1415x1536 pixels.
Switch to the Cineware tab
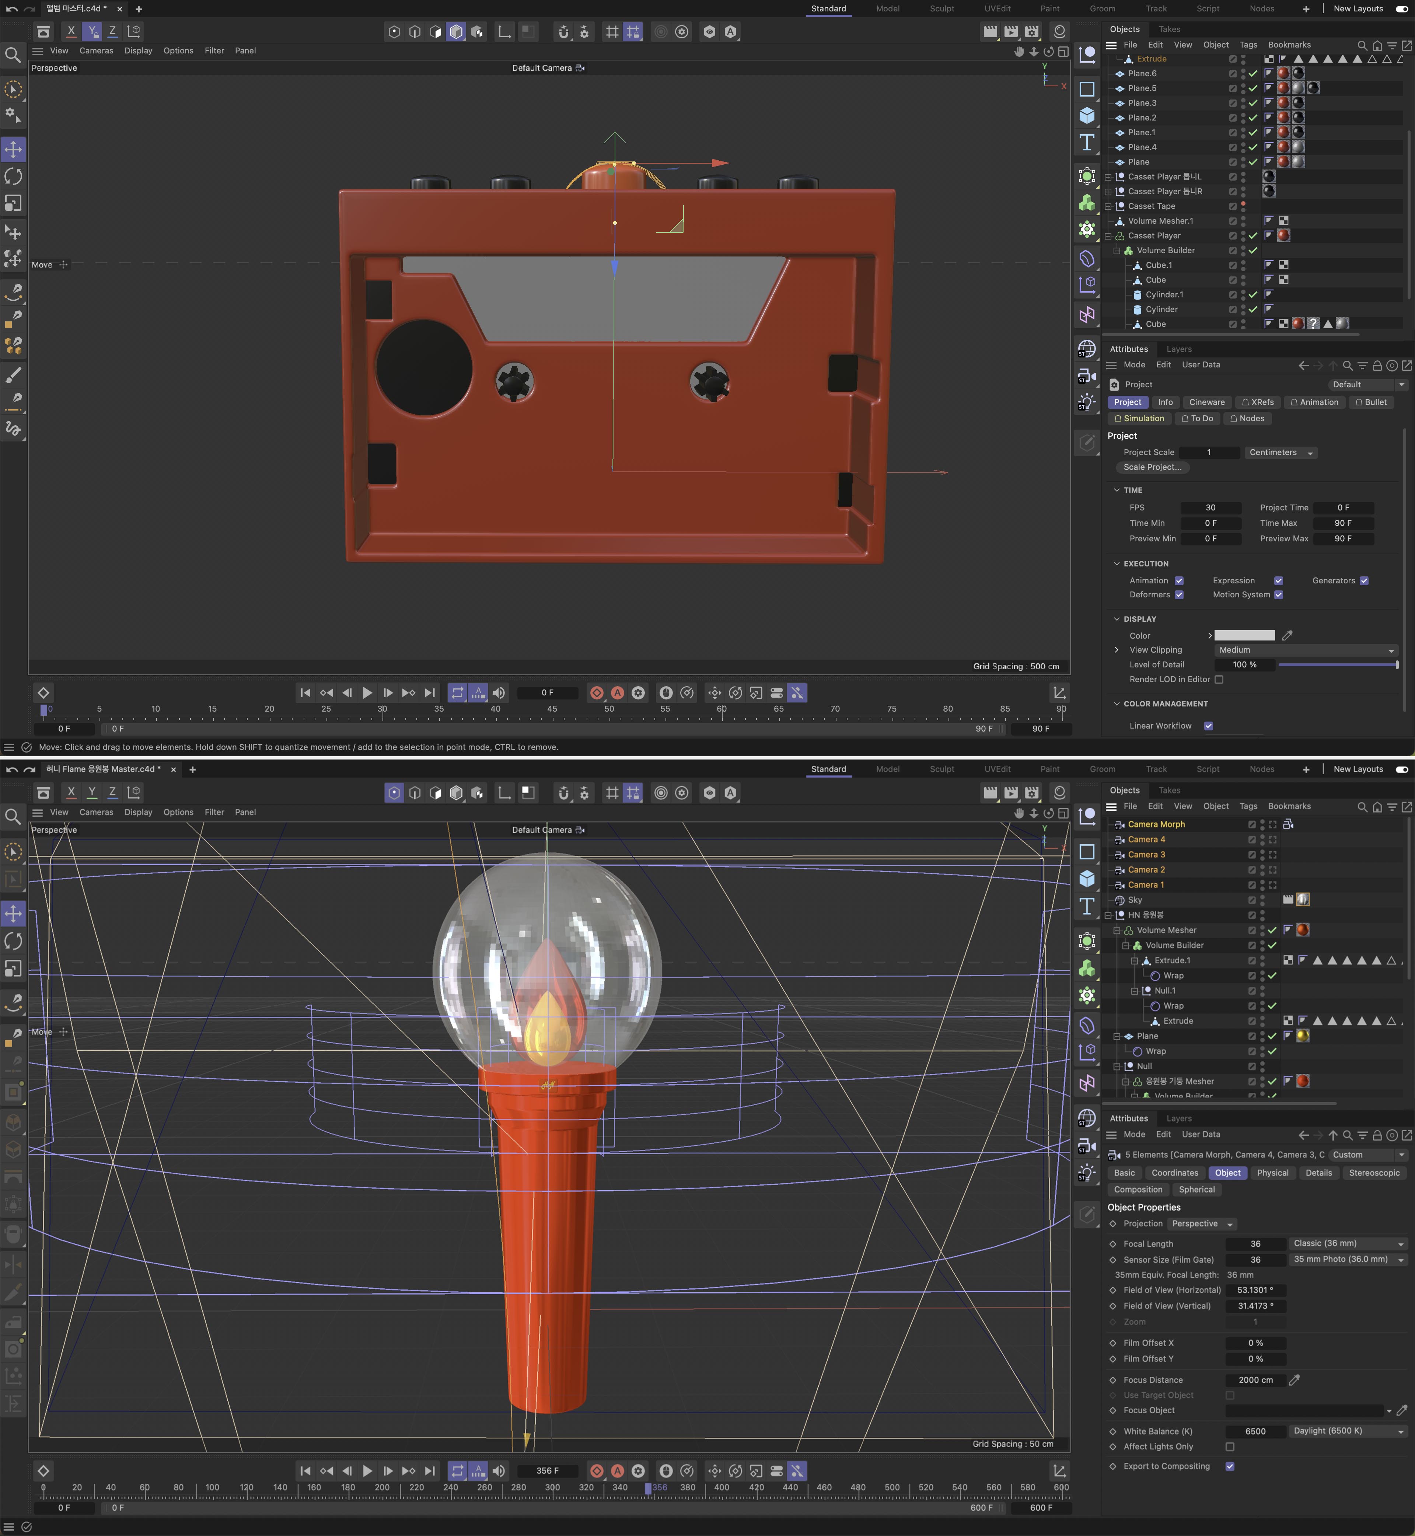click(x=1206, y=402)
